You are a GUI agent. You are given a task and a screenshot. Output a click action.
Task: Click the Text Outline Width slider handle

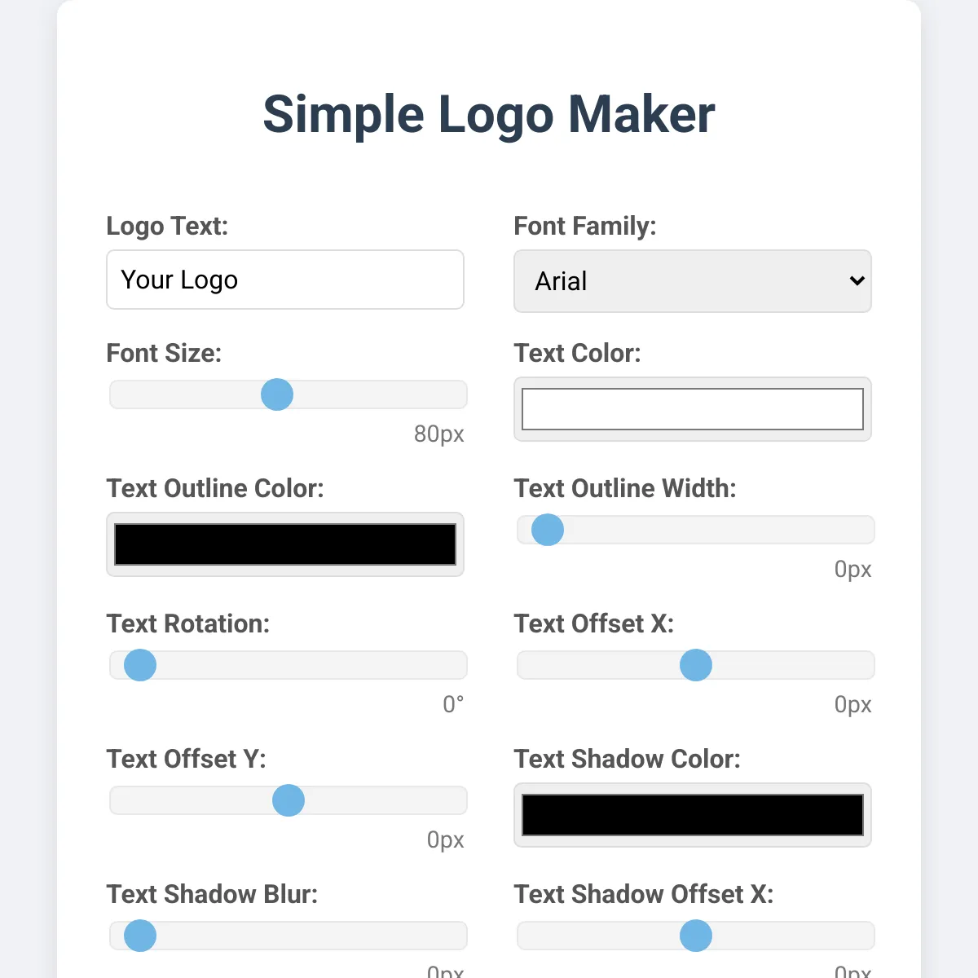[x=548, y=530]
